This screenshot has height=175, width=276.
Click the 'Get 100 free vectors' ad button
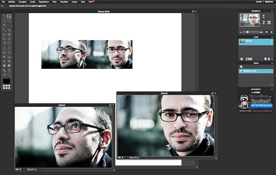pyautogui.click(x=262, y=106)
